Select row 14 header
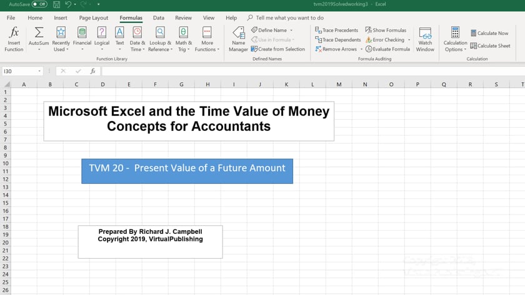 click(x=6, y=195)
